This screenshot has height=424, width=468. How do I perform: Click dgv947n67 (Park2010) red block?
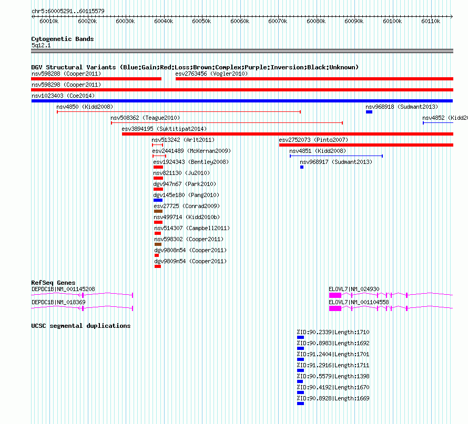[158, 189]
